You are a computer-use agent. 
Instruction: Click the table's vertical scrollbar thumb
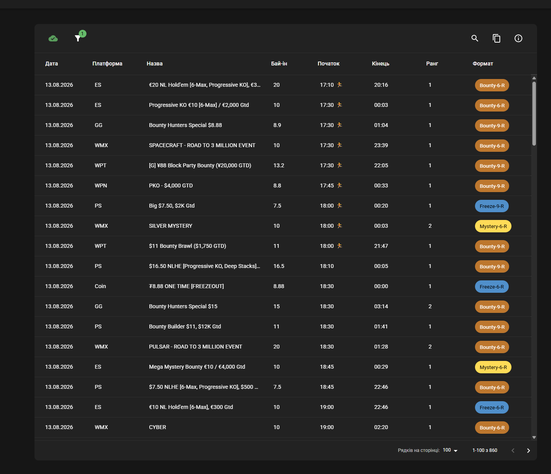(x=534, y=114)
